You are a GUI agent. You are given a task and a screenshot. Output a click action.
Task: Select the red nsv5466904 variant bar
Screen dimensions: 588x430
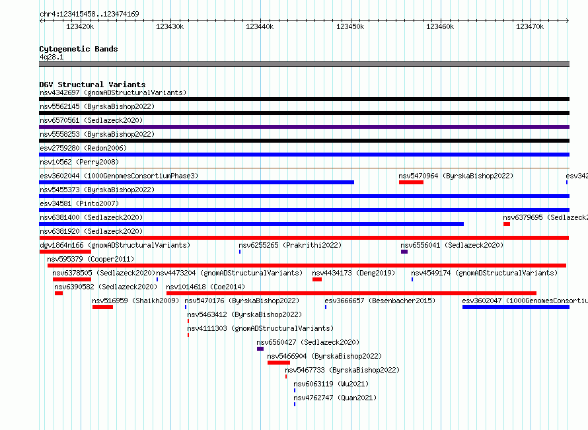tap(279, 363)
